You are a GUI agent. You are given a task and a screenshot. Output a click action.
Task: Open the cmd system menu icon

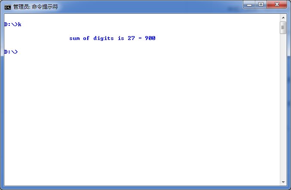tap(8, 7)
